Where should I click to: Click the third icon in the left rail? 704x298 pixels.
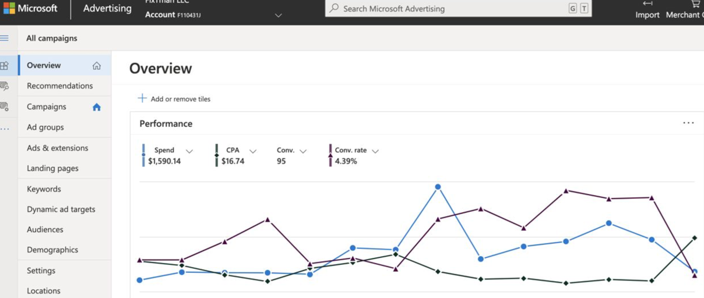point(5,107)
